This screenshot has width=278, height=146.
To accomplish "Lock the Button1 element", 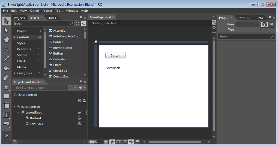I will point(84,118).
